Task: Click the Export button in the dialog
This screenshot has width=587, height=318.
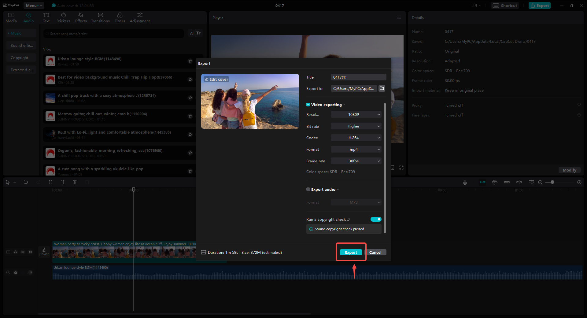Action: (x=351, y=252)
